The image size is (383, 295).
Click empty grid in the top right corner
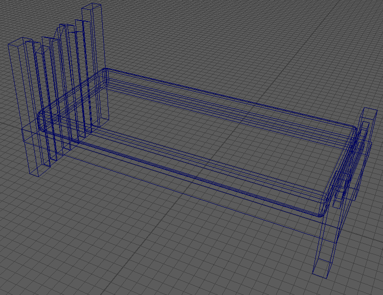[342, 29]
